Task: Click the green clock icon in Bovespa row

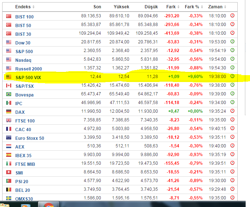Action: click(233, 94)
